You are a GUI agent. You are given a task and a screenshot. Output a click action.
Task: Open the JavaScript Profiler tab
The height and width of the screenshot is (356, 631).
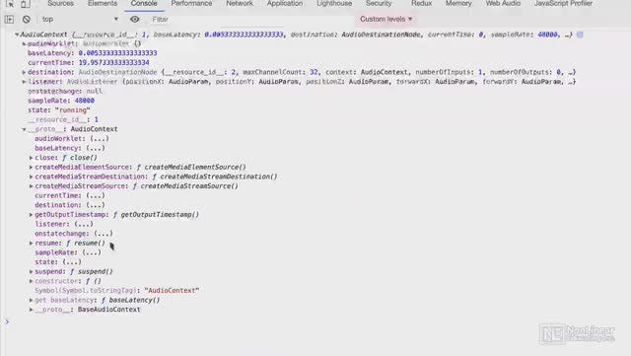coord(563,4)
